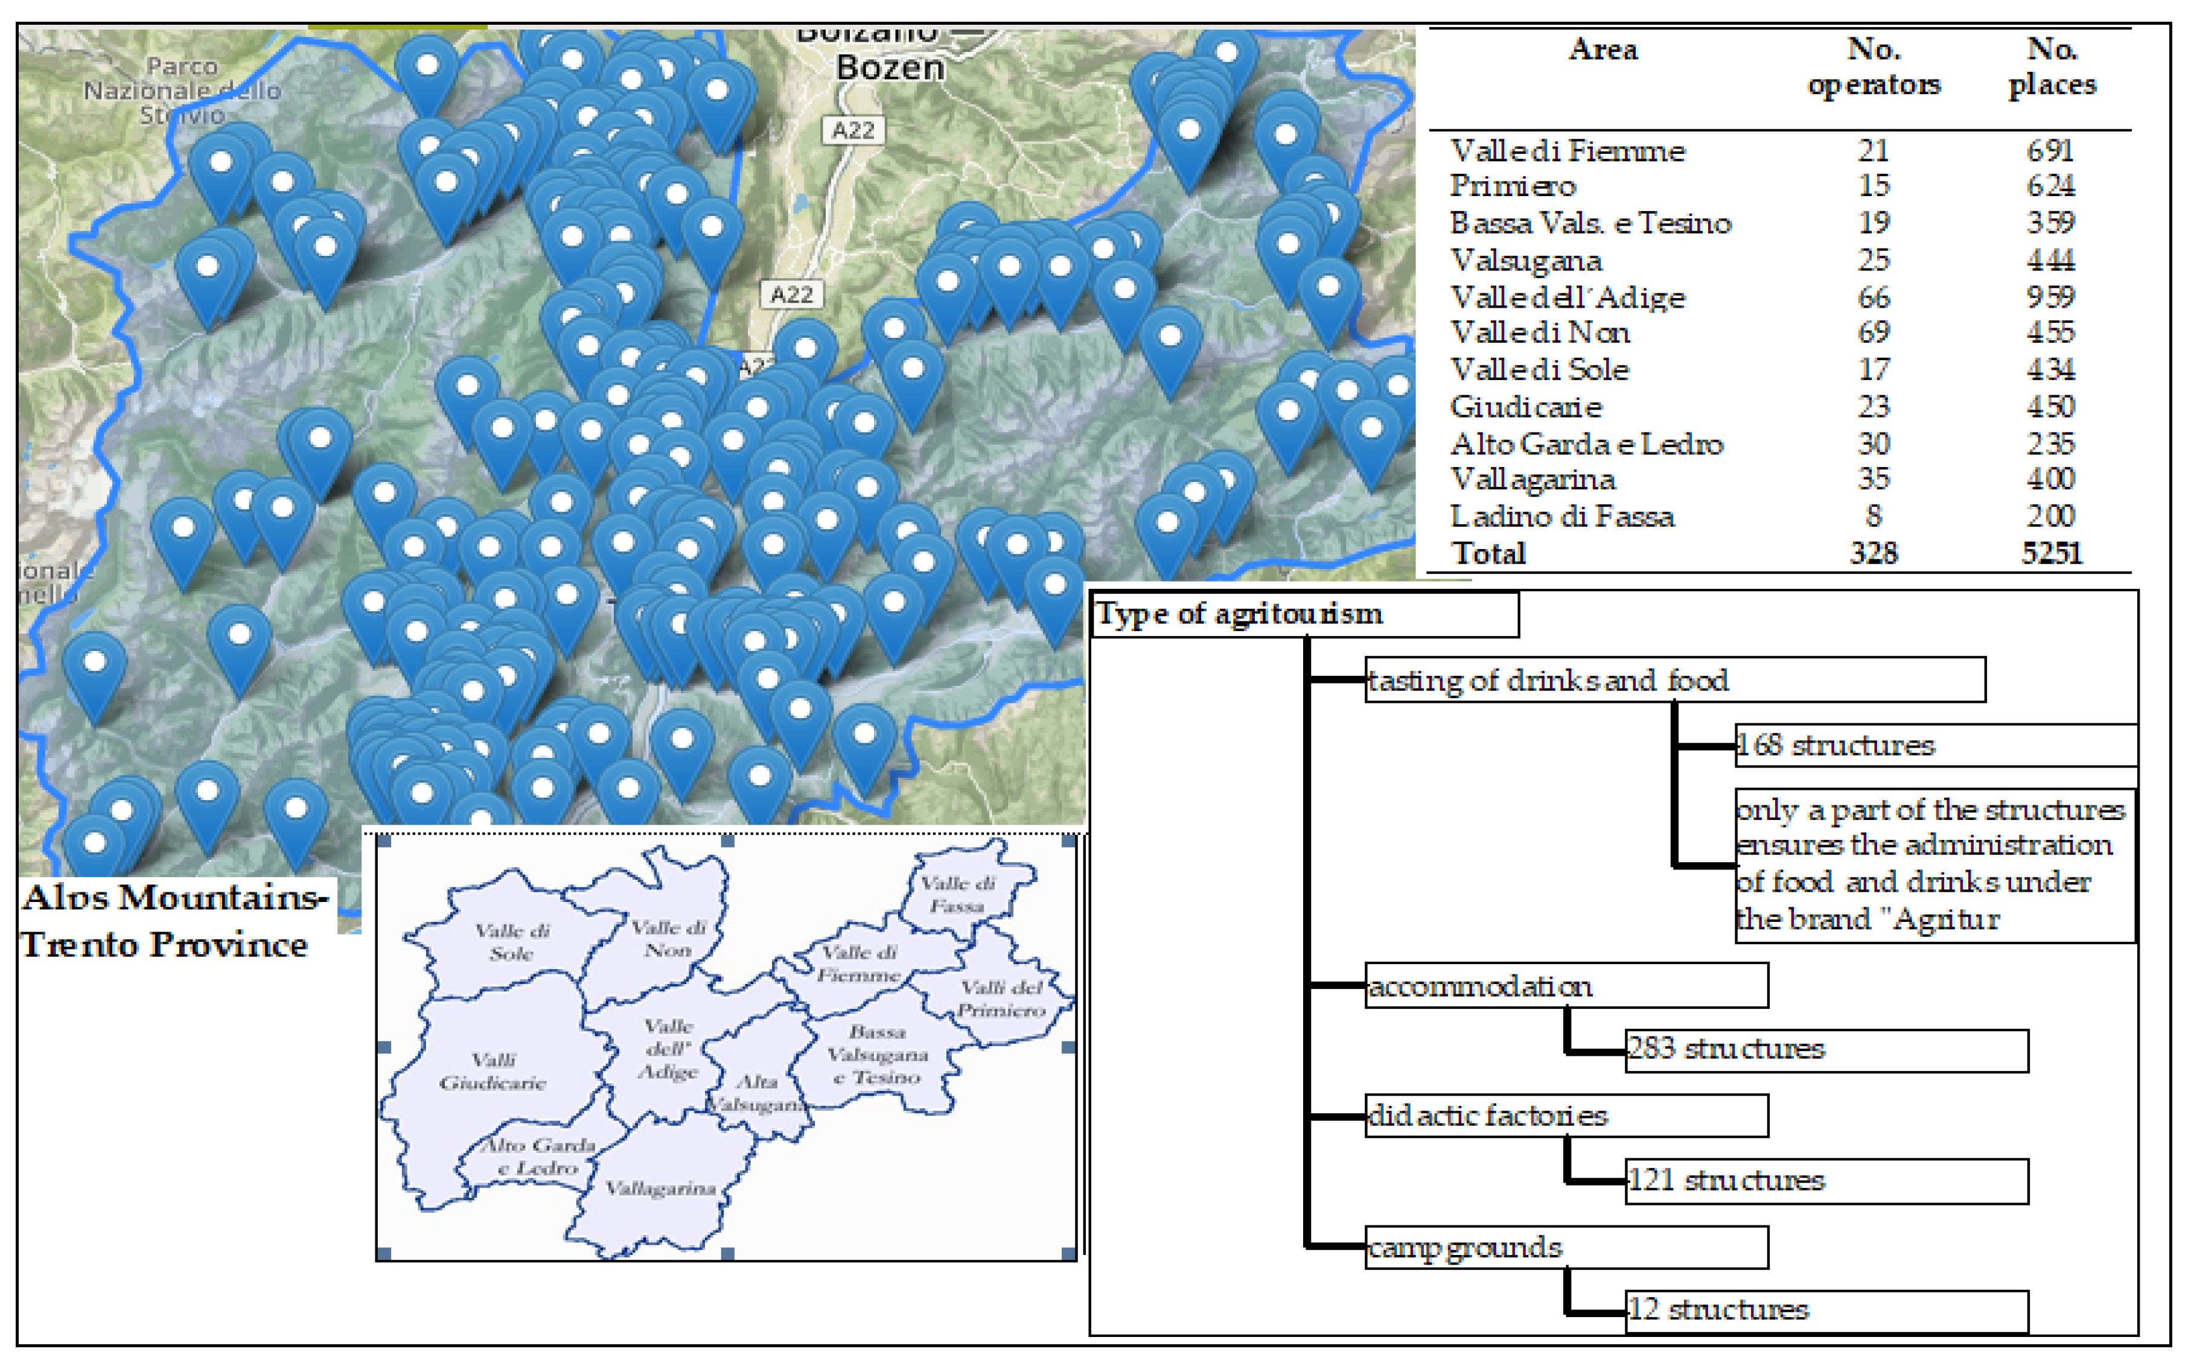Click the top-left selection handle of inset map
This screenshot has height=1372, width=2194.
pos(384,841)
